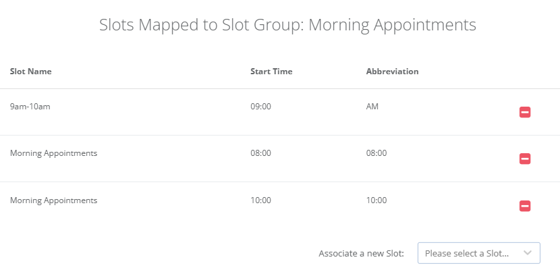
Task: Click the chevron arrow of slot dropdown
Action: point(528,253)
